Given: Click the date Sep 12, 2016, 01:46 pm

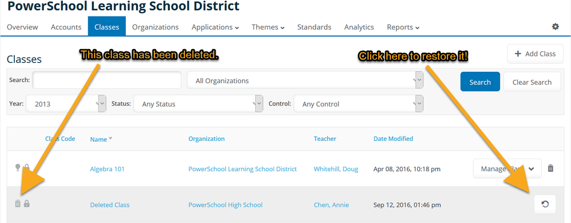Looking at the screenshot, I should click(x=407, y=205).
